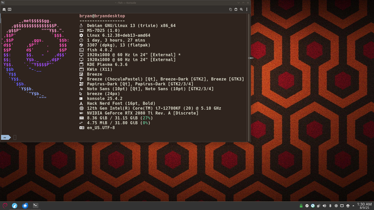Viewport: 374px width, 210px height.
Task: Click the '8.36 GiB / 31.15 GiB' memory line
Action: pyautogui.click(x=120, y=118)
